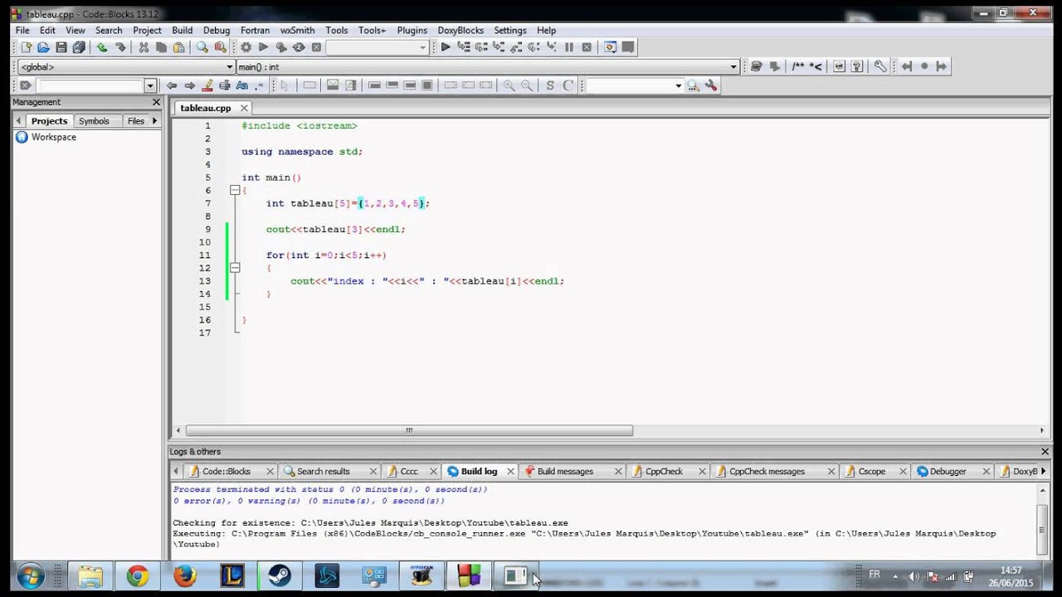Click the Toggle source S icon
Screen dimensions: 1062x597
[550, 85]
